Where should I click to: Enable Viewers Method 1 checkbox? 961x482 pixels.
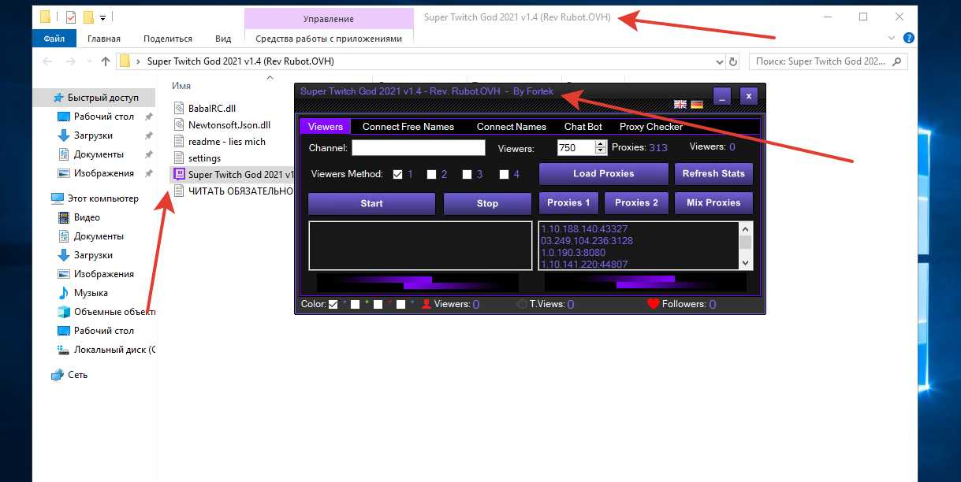point(398,175)
